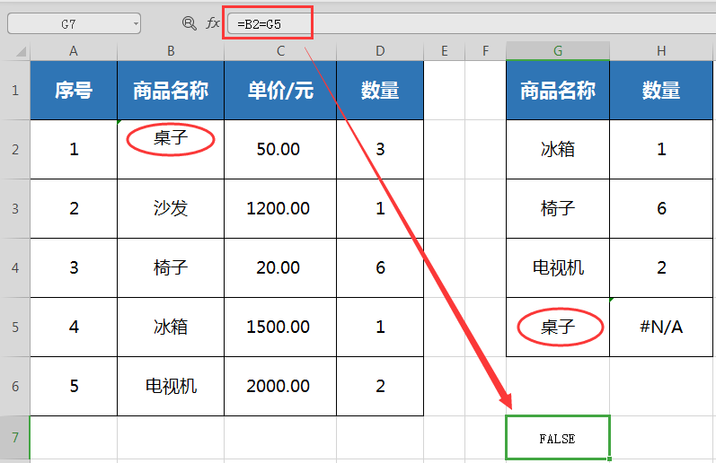716x463 pixels.
Task: Click the 数量 header in column D
Action: 380,91
